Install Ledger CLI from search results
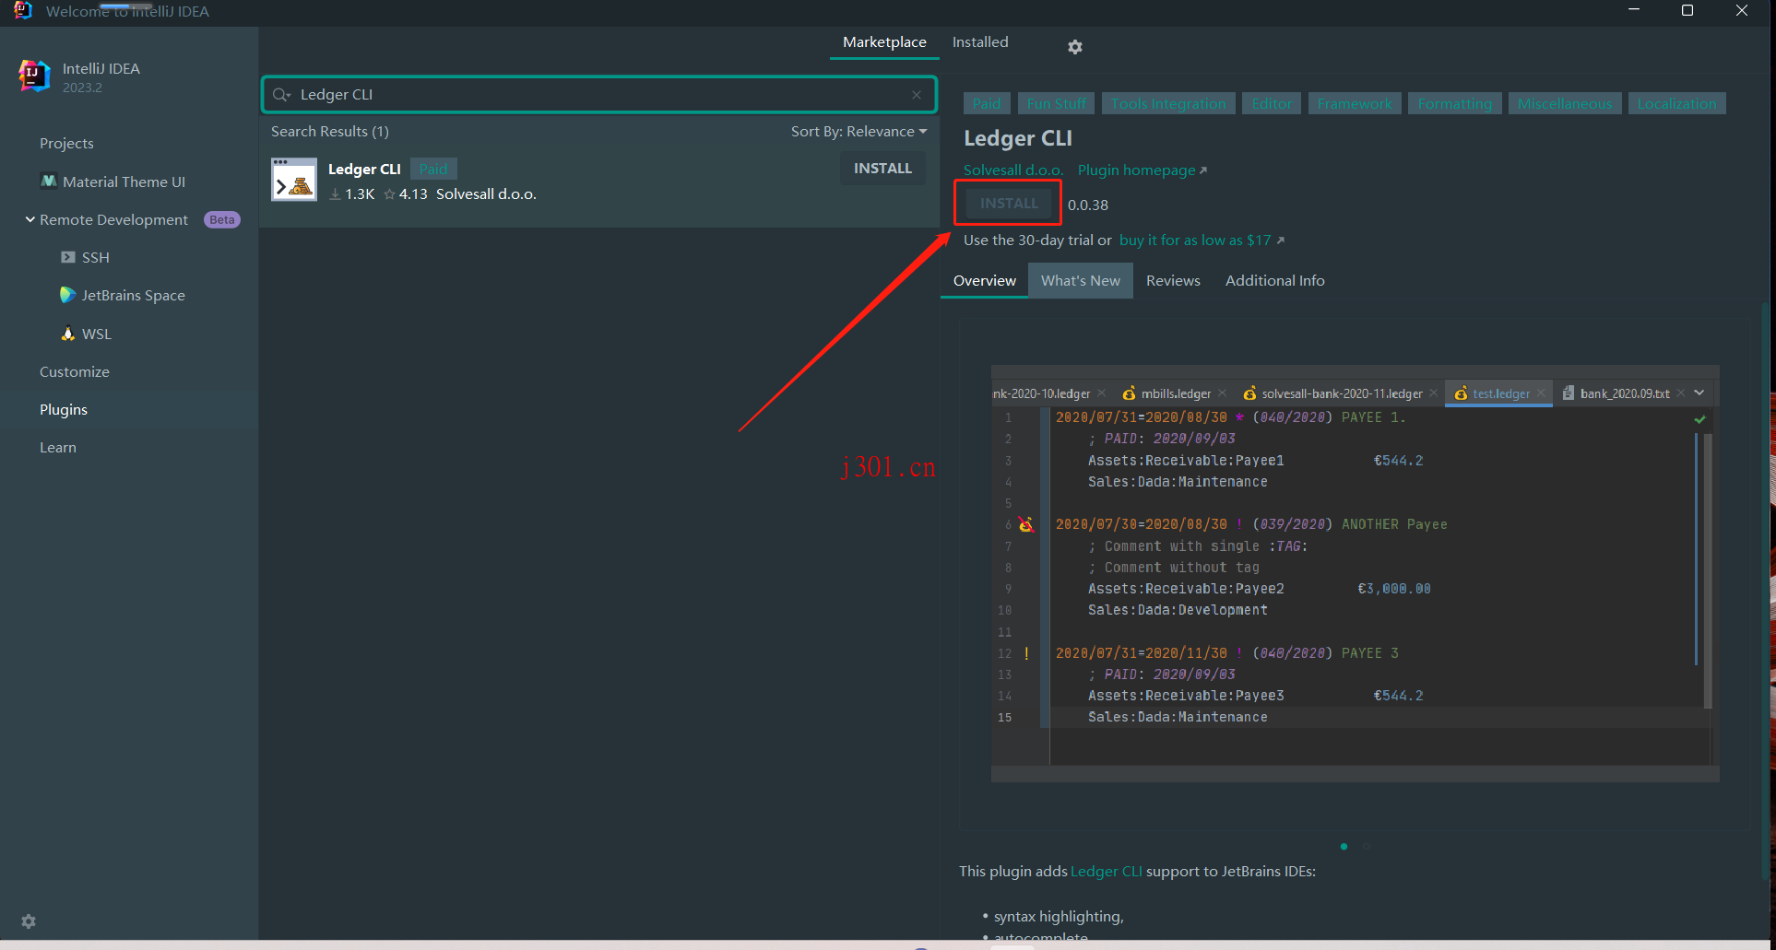The width and height of the screenshot is (1776, 950). coord(882,169)
